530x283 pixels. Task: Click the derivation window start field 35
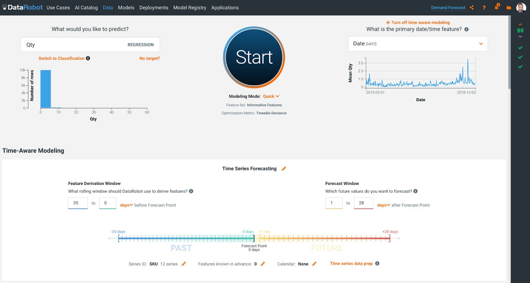(78, 203)
